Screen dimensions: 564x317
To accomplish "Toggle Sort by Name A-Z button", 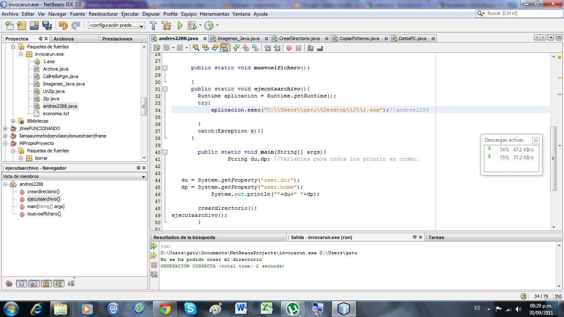I will [58, 284].
